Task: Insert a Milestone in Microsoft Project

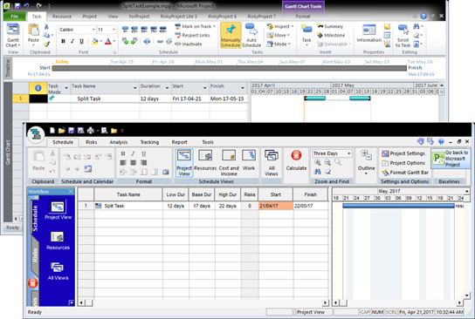Action: (331, 35)
